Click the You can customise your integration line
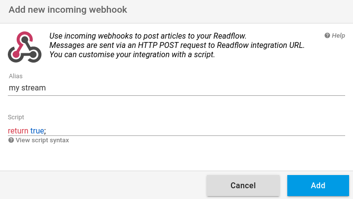353x199 pixels. 132,54
